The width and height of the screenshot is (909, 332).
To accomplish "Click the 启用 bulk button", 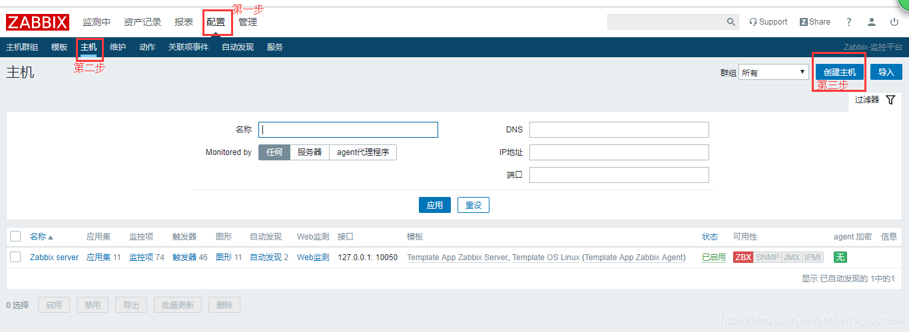I will [54, 305].
